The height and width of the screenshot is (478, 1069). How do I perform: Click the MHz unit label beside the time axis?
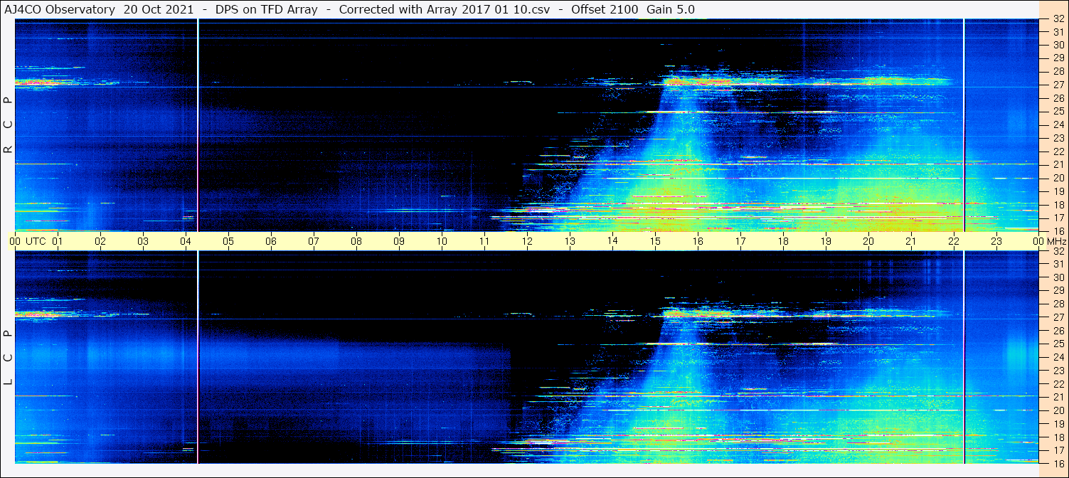pos(1058,241)
